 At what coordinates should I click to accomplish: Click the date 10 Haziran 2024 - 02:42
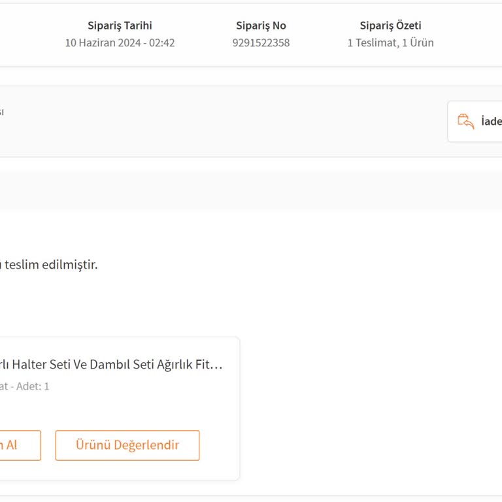click(x=120, y=43)
